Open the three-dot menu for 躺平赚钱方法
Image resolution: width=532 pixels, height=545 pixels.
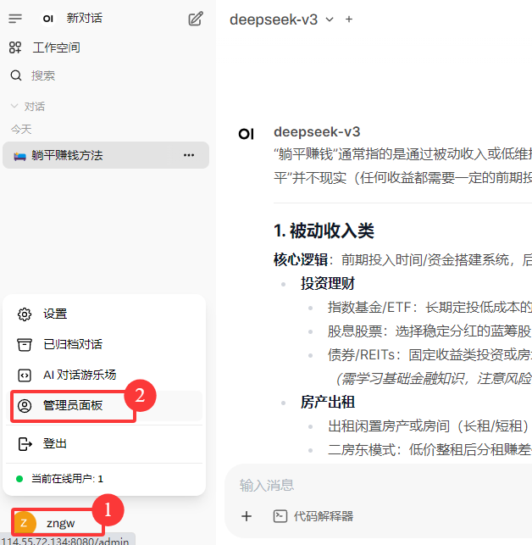189,155
